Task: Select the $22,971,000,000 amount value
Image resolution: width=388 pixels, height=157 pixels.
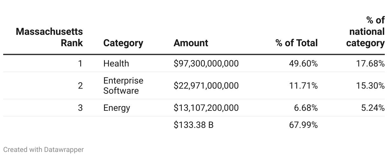Action: click(206, 85)
